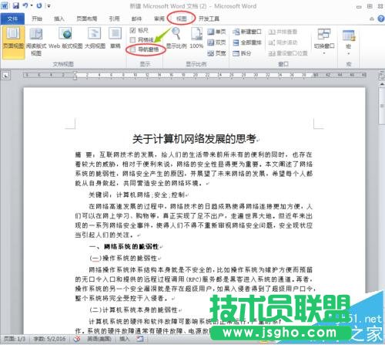This screenshot has height=345, width=385.
Task: Open the 文件 (File) tab
Action: [12, 19]
